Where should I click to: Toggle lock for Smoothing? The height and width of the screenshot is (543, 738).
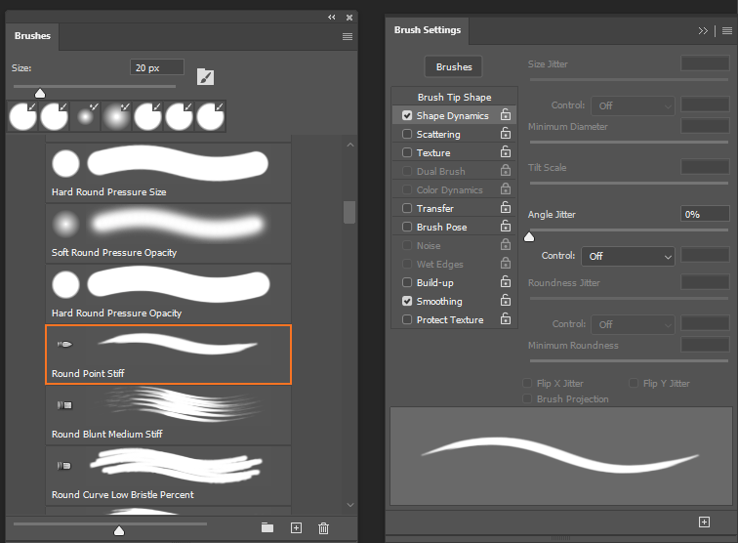coord(506,300)
